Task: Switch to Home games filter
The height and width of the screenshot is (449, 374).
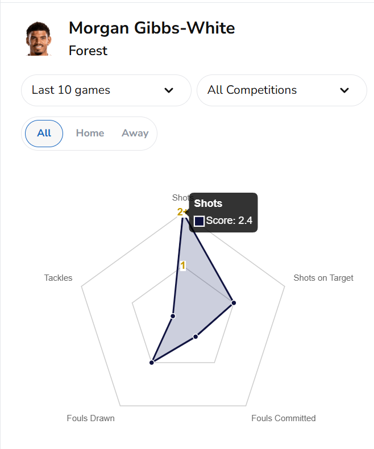Action: pos(90,134)
